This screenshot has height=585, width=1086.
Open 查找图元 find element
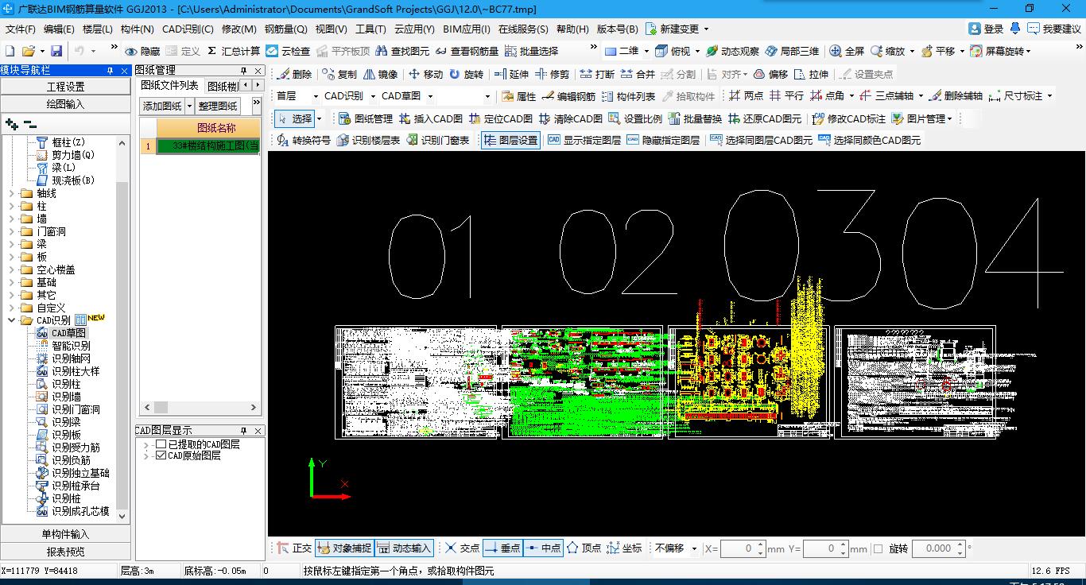(x=402, y=51)
